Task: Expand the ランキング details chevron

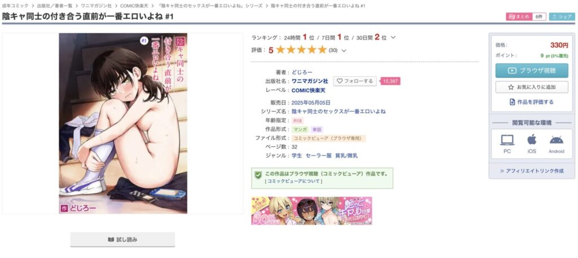Action: (393, 38)
